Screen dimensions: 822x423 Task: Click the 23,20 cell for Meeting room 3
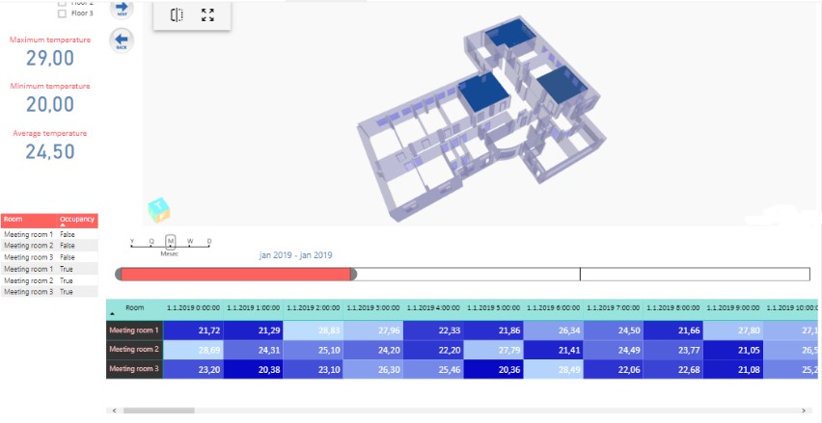(x=193, y=370)
